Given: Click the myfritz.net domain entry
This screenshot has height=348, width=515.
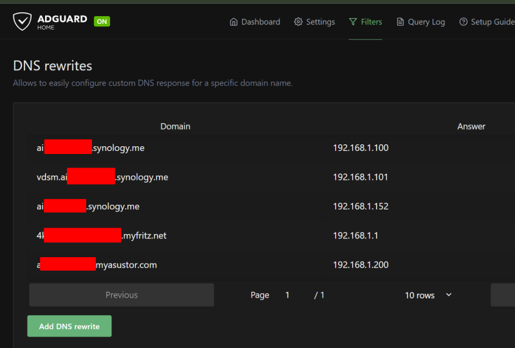Looking at the screenshot, I should pyautogui.click(x=102, y=235).
